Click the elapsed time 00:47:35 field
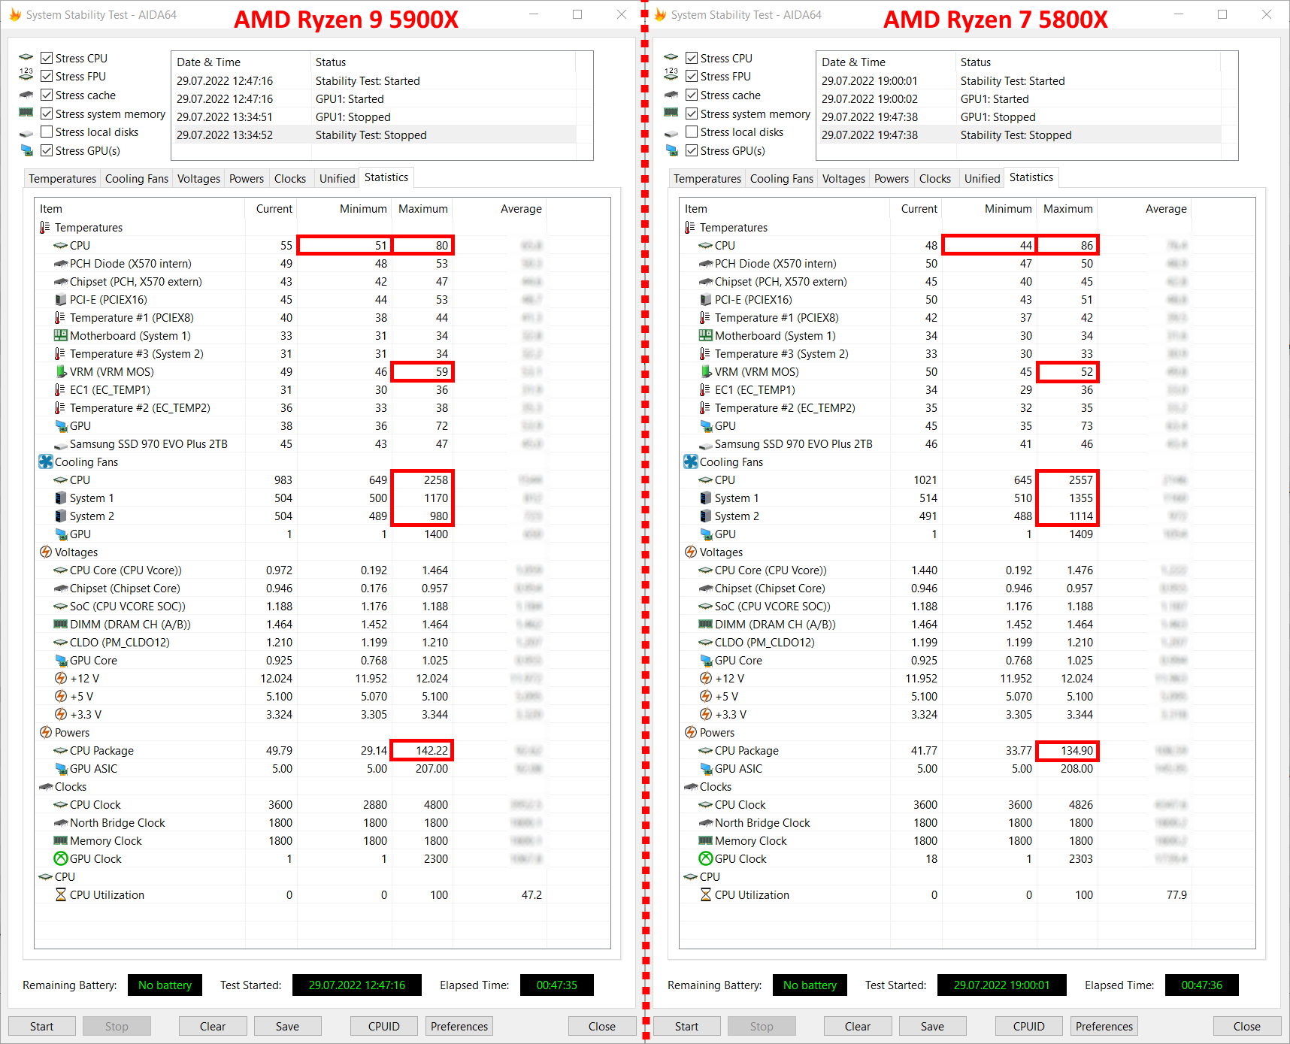The image size is (1290, 1044). [x=557, y=985]
